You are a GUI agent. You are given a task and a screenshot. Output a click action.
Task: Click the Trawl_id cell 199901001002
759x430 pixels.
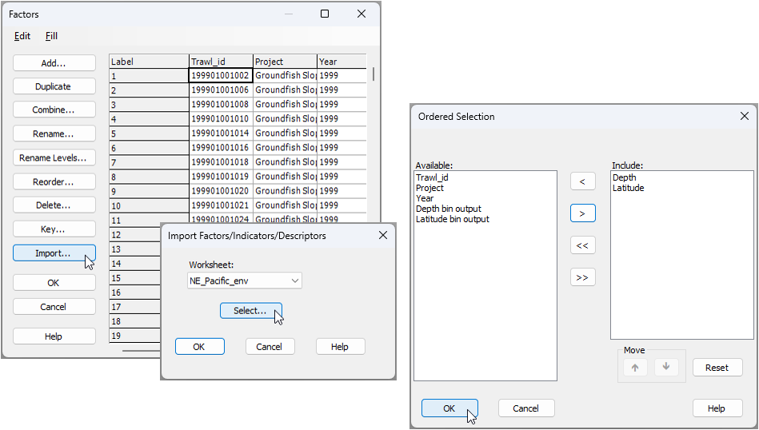pos(220,76)
